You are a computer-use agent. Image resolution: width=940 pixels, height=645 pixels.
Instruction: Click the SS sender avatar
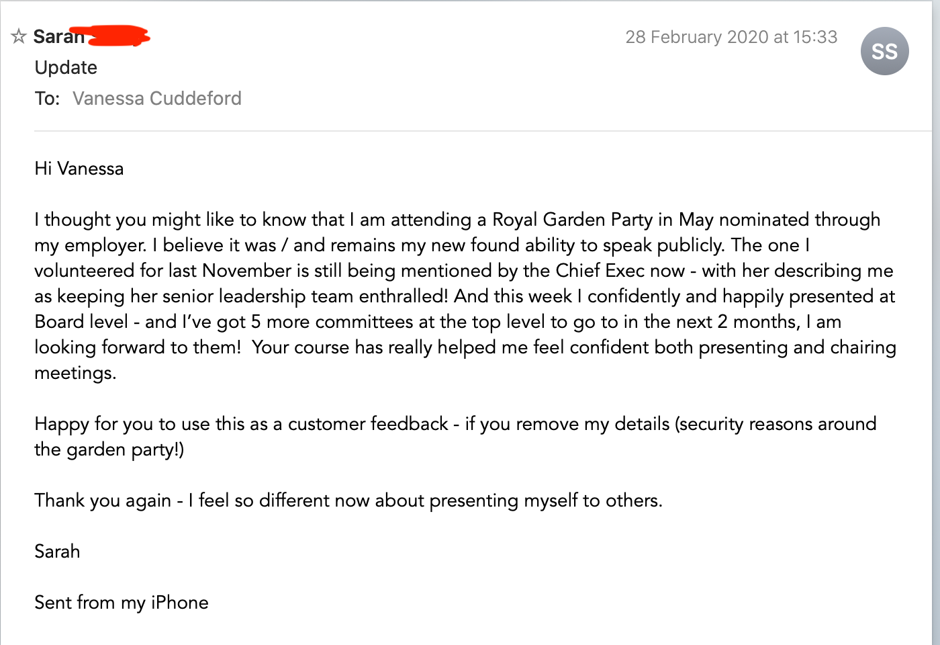884,51
